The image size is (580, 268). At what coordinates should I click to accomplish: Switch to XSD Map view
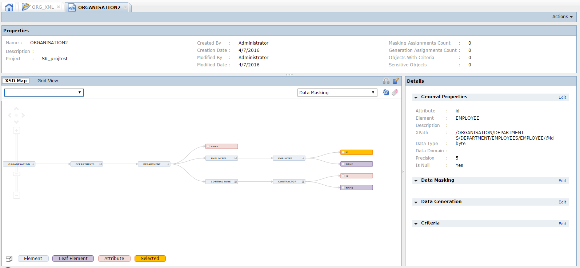pos(16,81)
